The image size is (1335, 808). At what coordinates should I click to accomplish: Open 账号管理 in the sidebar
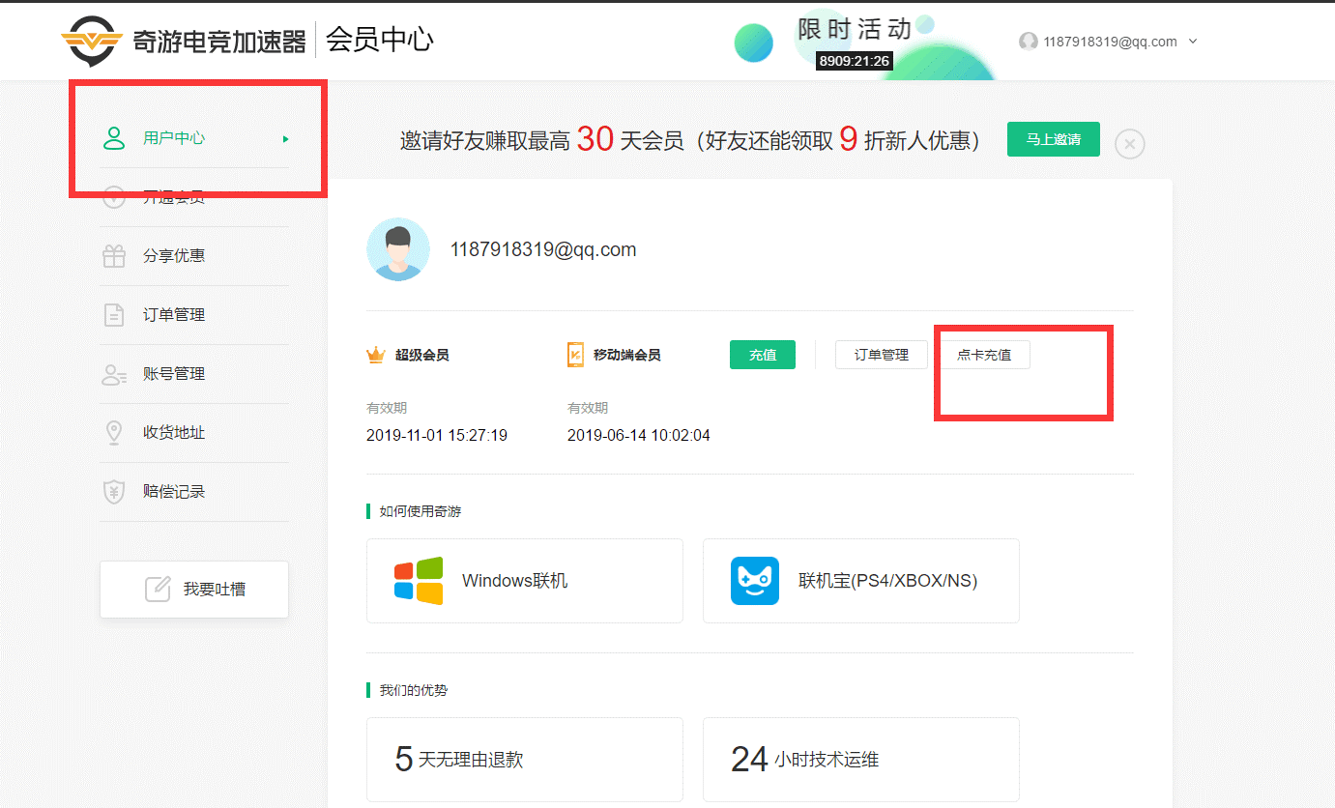pos(194,374)
